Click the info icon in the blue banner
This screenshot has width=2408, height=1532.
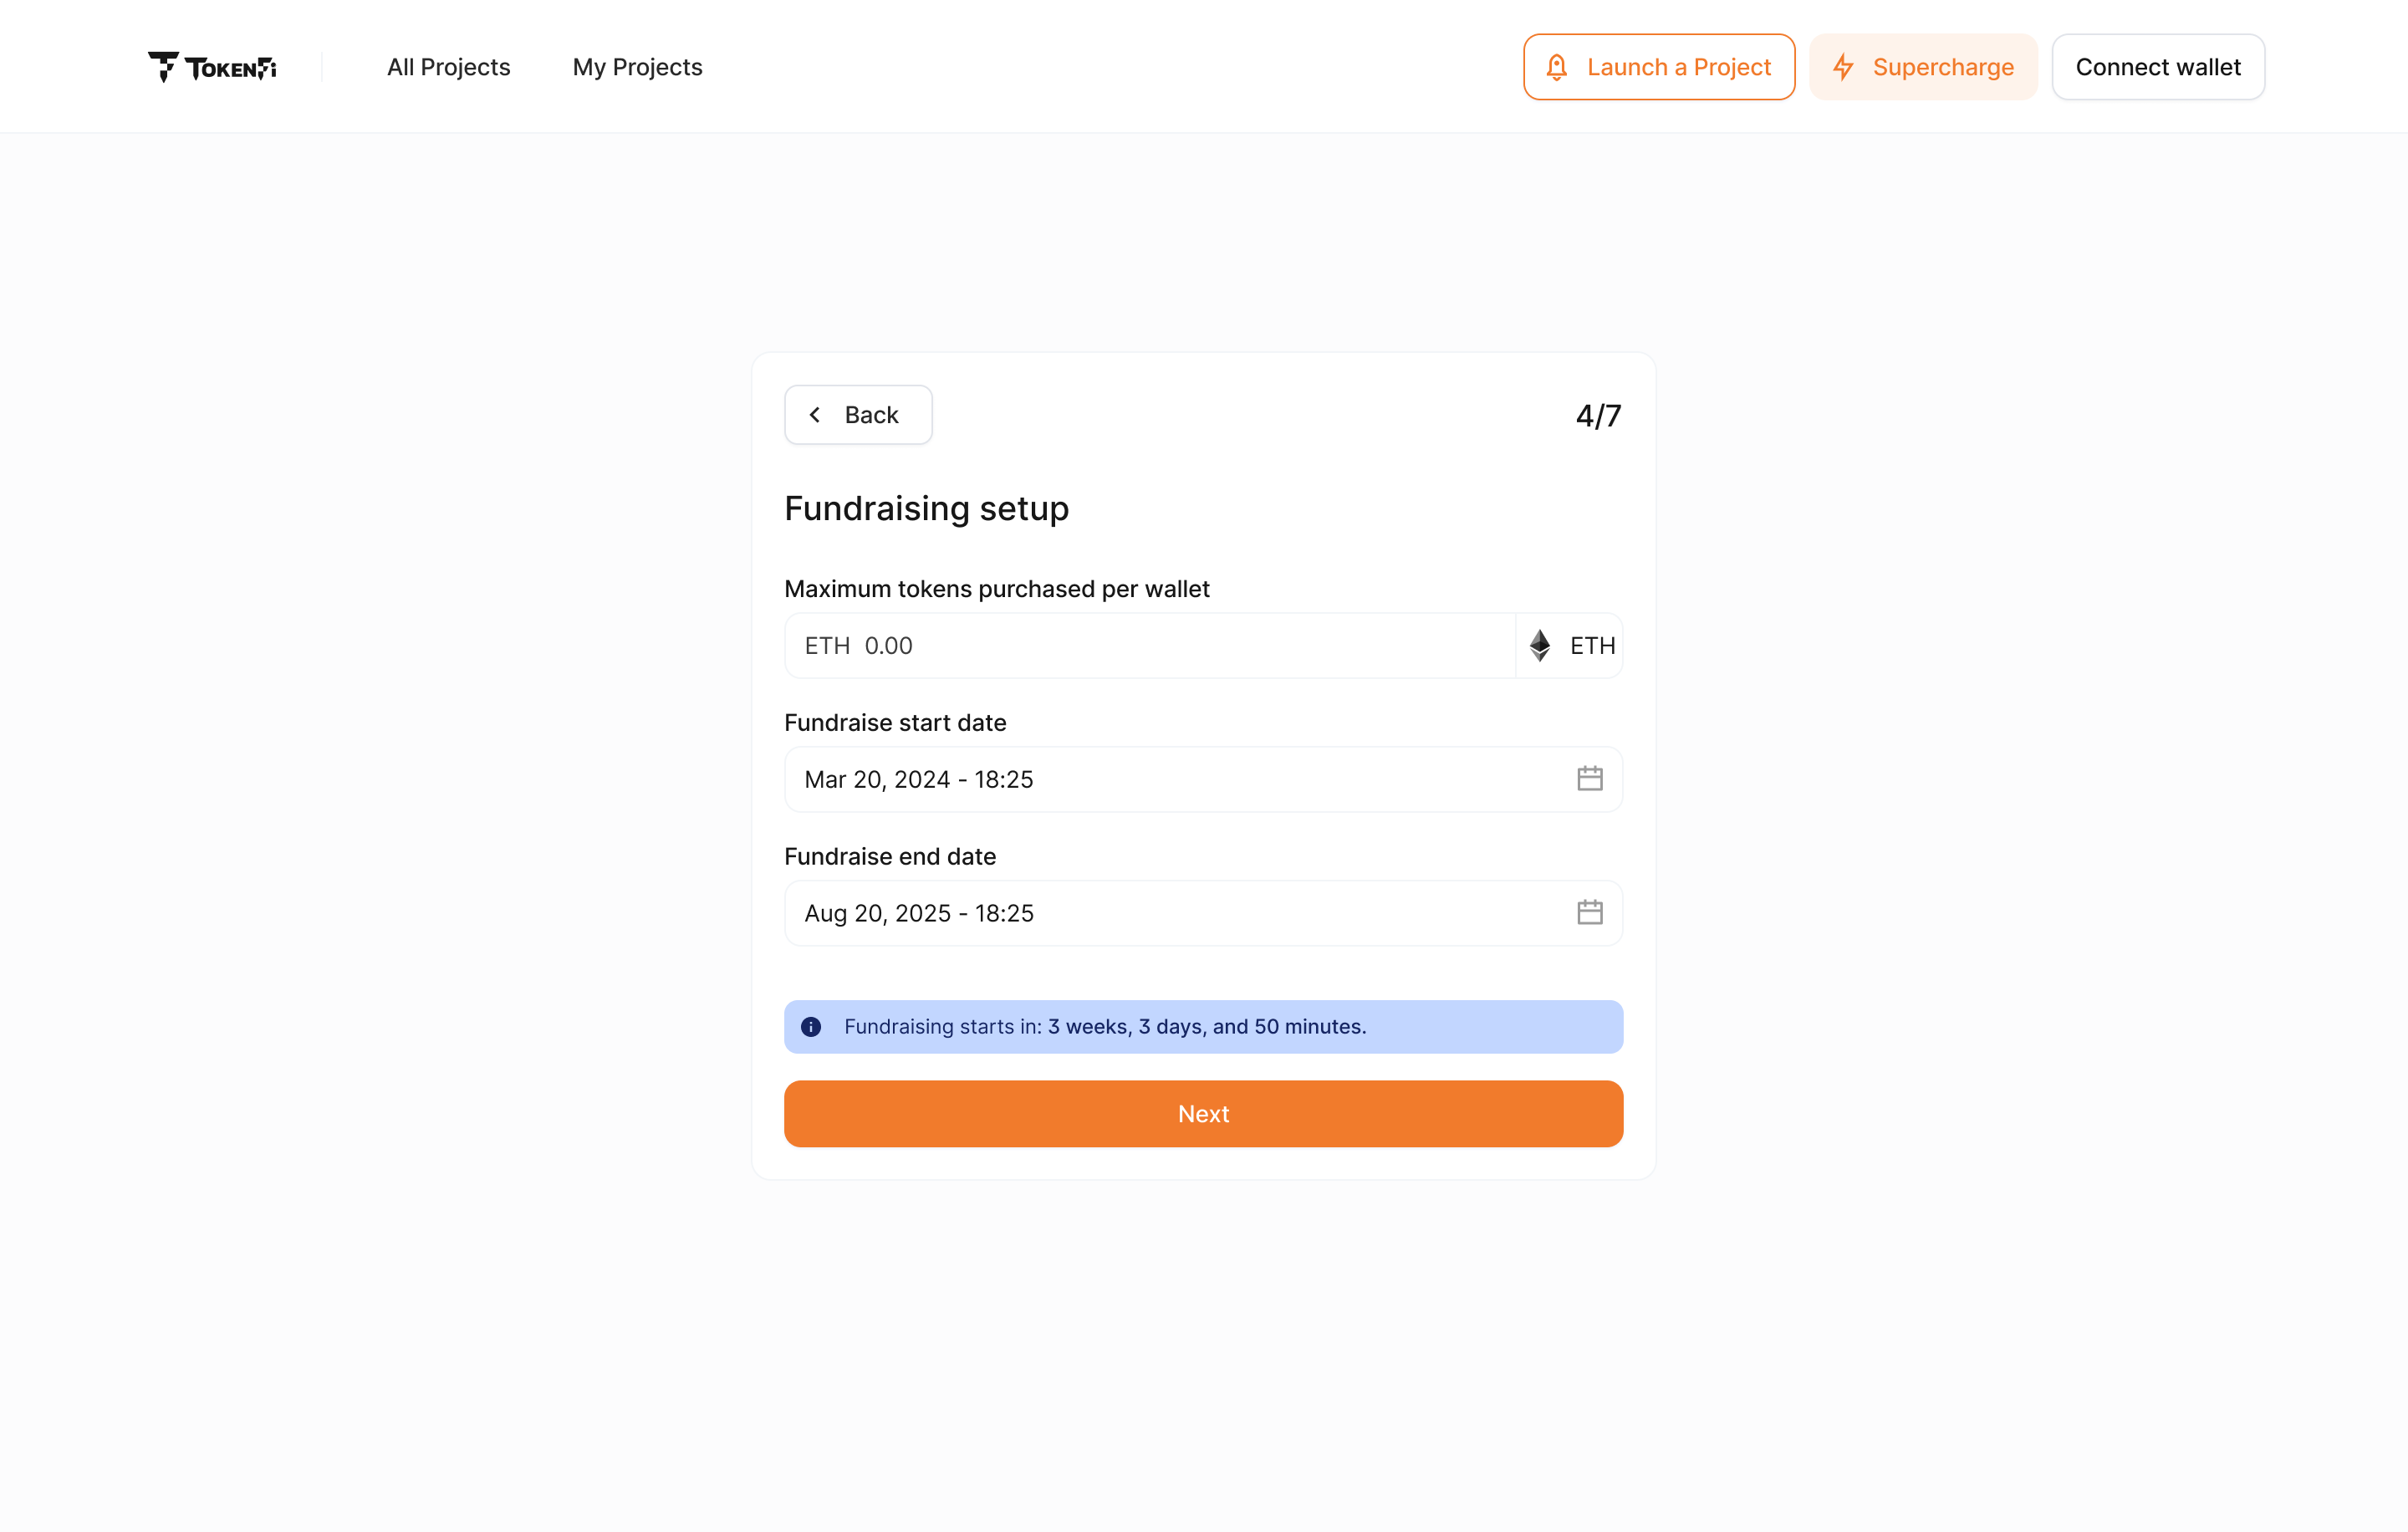point(811,1027)
